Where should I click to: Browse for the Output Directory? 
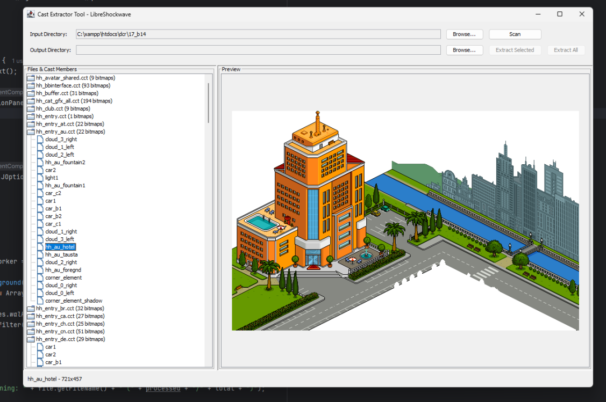[464, 50]
